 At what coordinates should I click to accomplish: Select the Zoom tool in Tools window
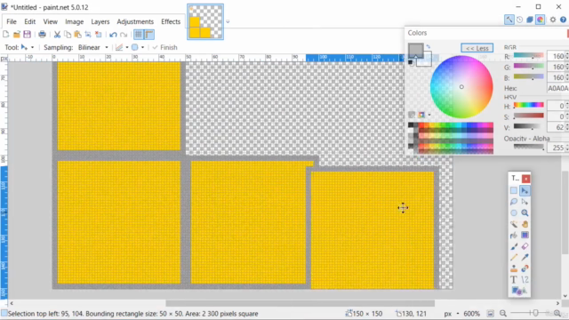[525, 213]
